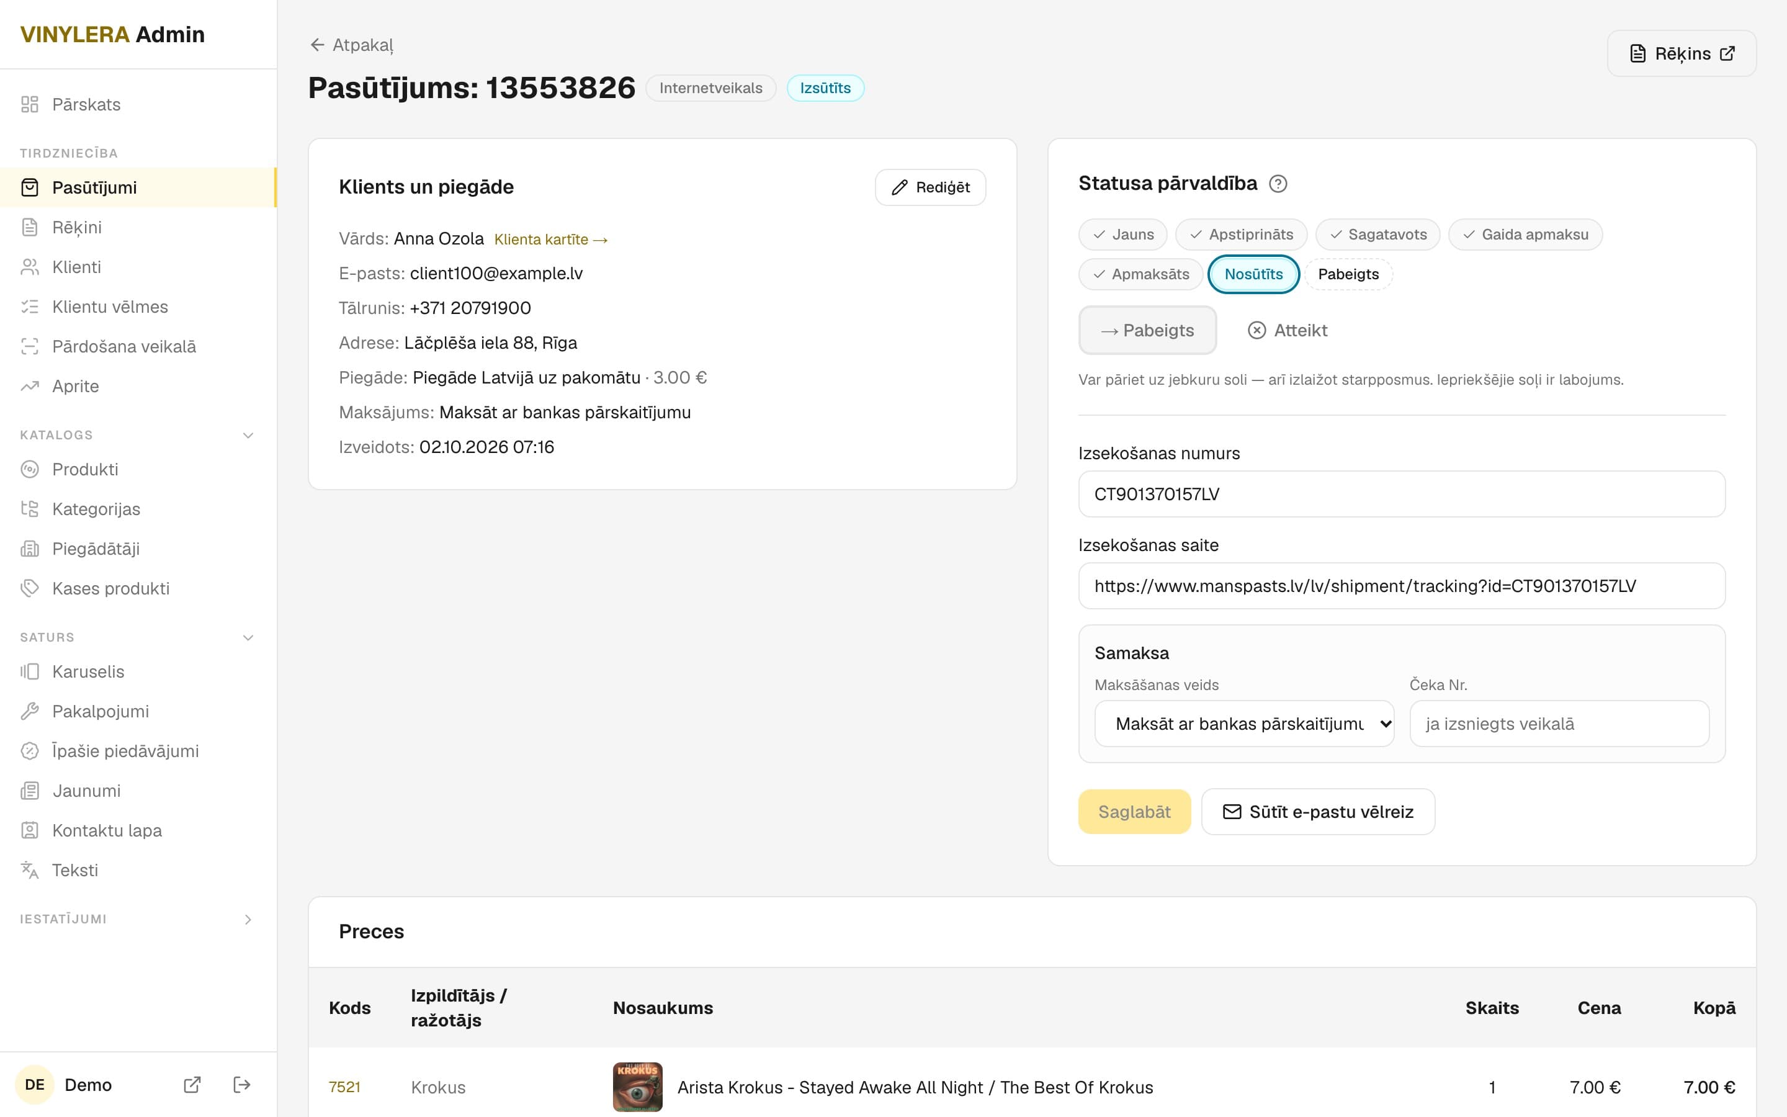Screen dimensions: 1787x1117
Task: Click Sūtīt e-pastu vēlreiz button
Action: pos(1318,812)
